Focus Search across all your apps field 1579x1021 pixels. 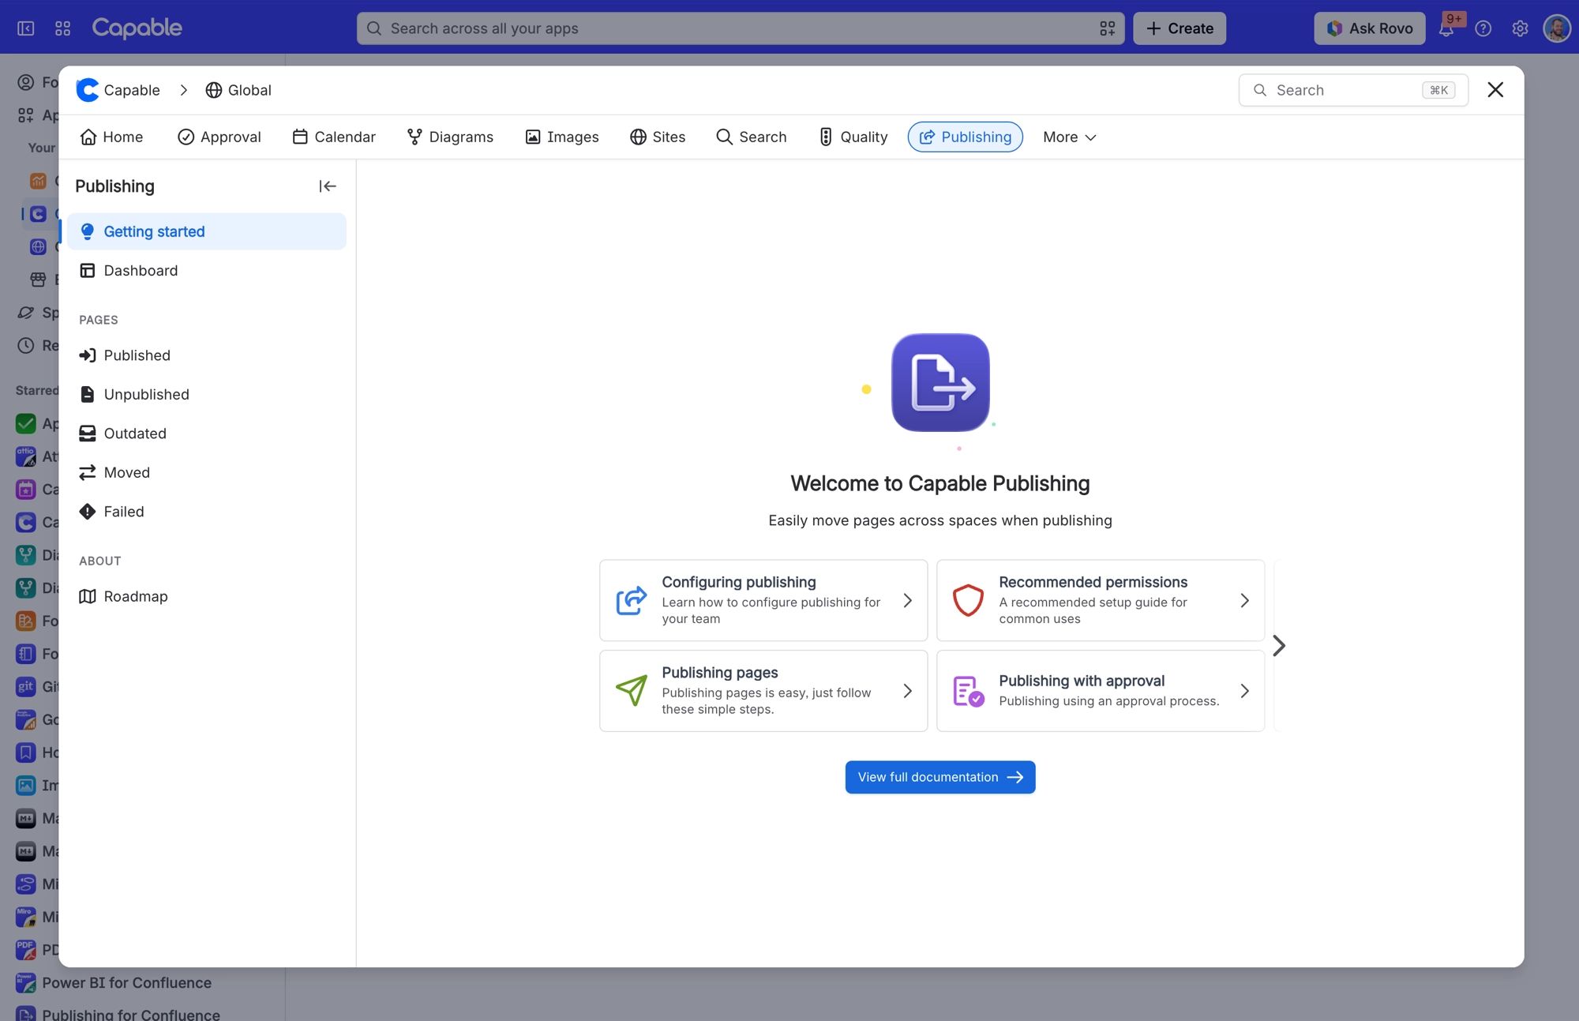click(x=740, y=28)
